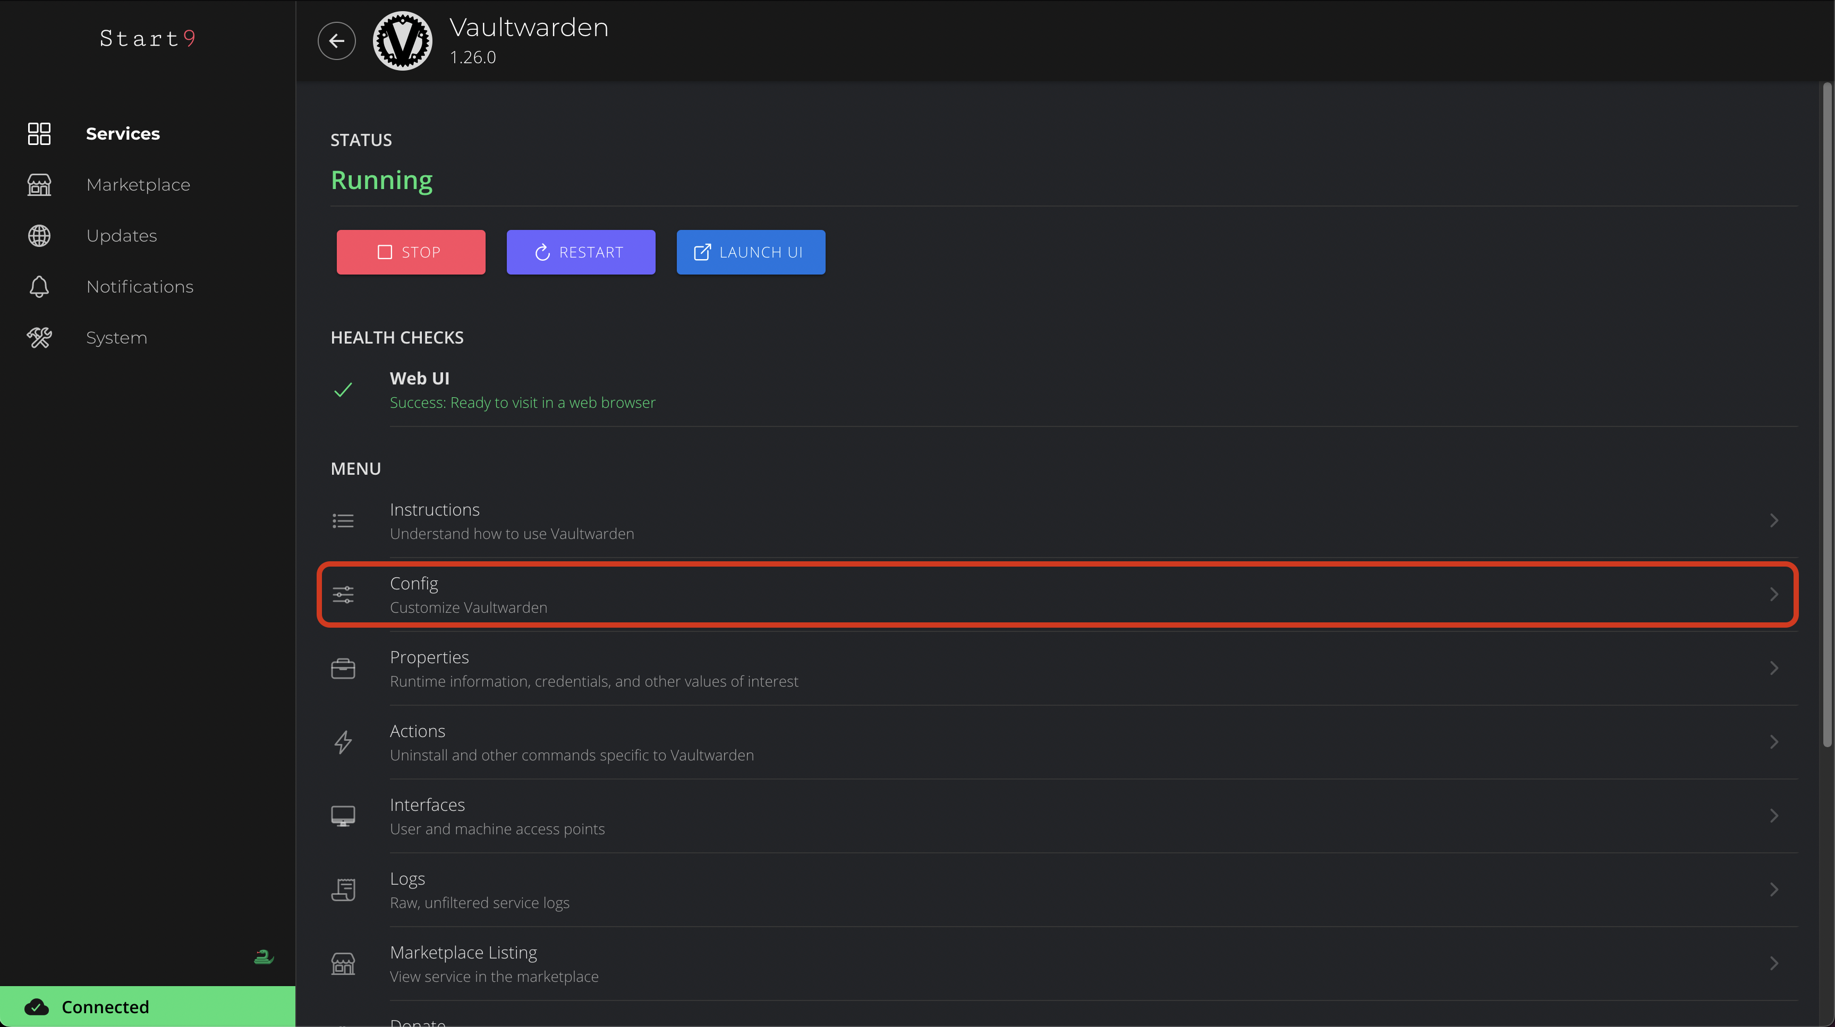
Task: Click the Config sliders icon
Action: (x=343, y=595)
